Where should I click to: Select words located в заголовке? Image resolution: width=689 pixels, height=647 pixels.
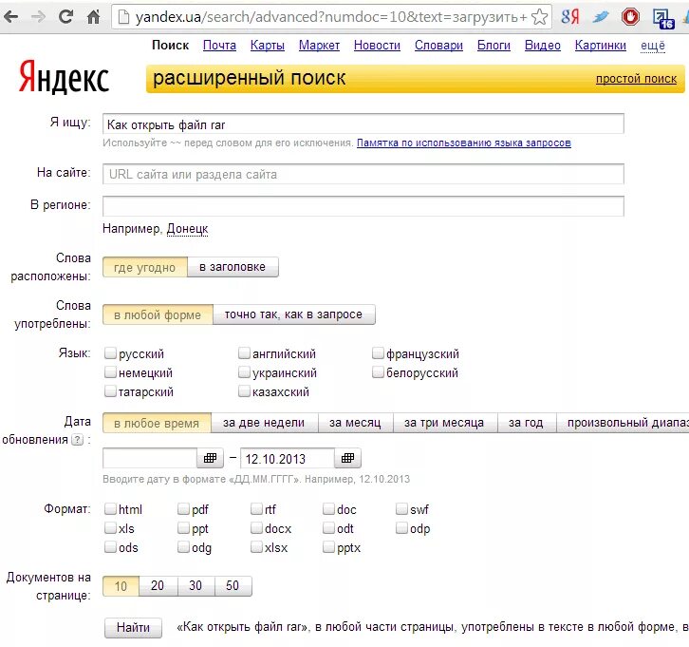233,267
